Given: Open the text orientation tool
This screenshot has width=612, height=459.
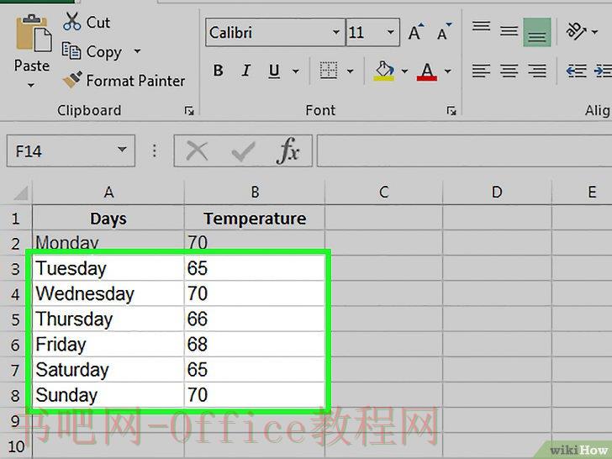Looking at the screenshot, I should 576,31.
